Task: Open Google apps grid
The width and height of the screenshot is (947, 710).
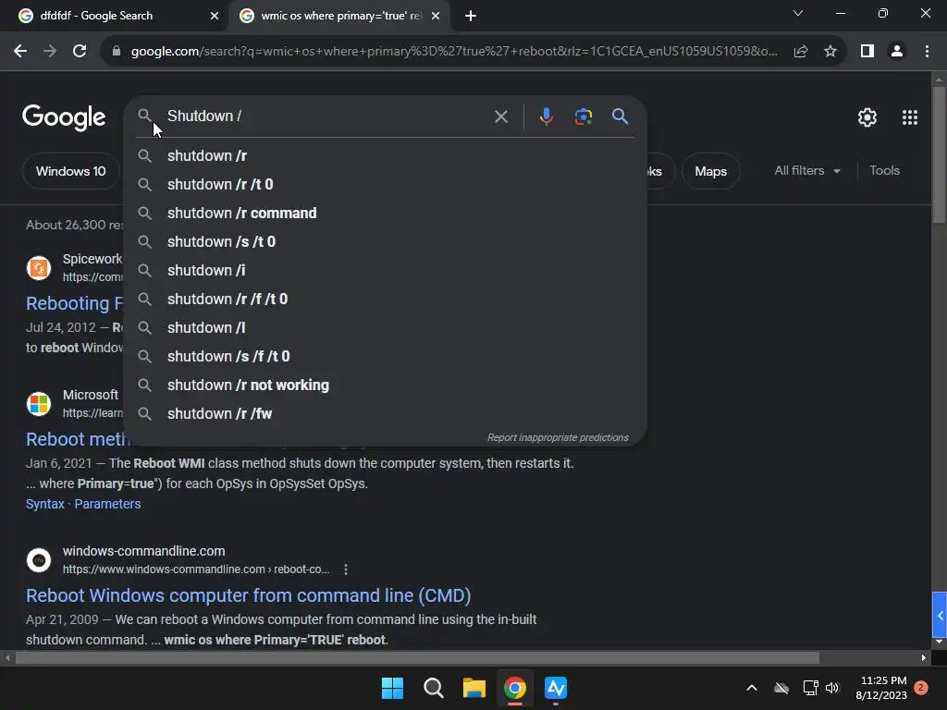Action: (910, 117)
